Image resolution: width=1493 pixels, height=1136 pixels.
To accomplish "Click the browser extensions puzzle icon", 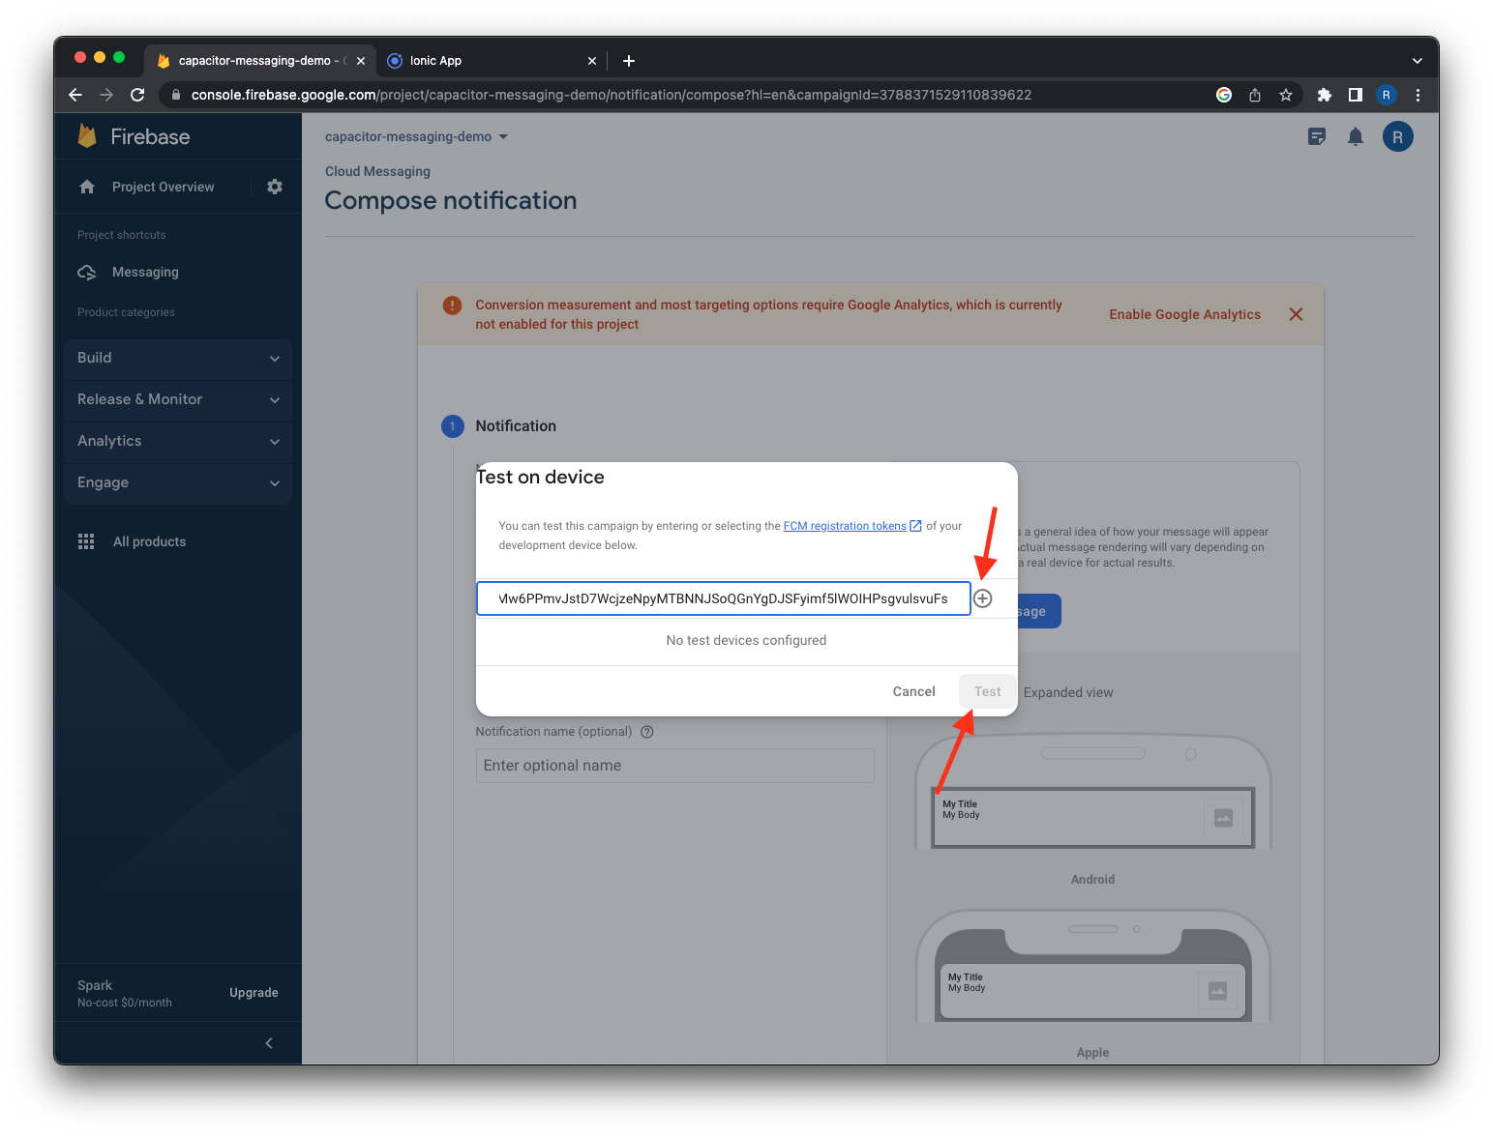I will pos(1324,95).
